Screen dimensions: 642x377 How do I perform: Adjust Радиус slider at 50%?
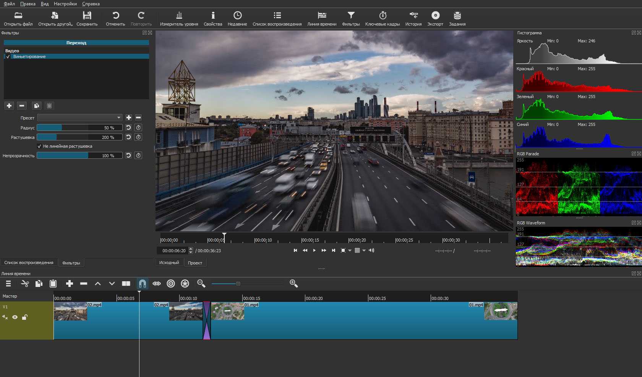(x=79, y=127)
